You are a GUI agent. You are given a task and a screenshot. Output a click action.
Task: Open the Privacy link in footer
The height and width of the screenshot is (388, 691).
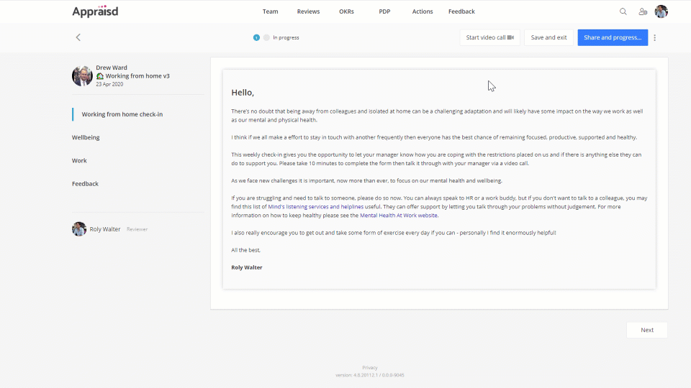(370, 368)
